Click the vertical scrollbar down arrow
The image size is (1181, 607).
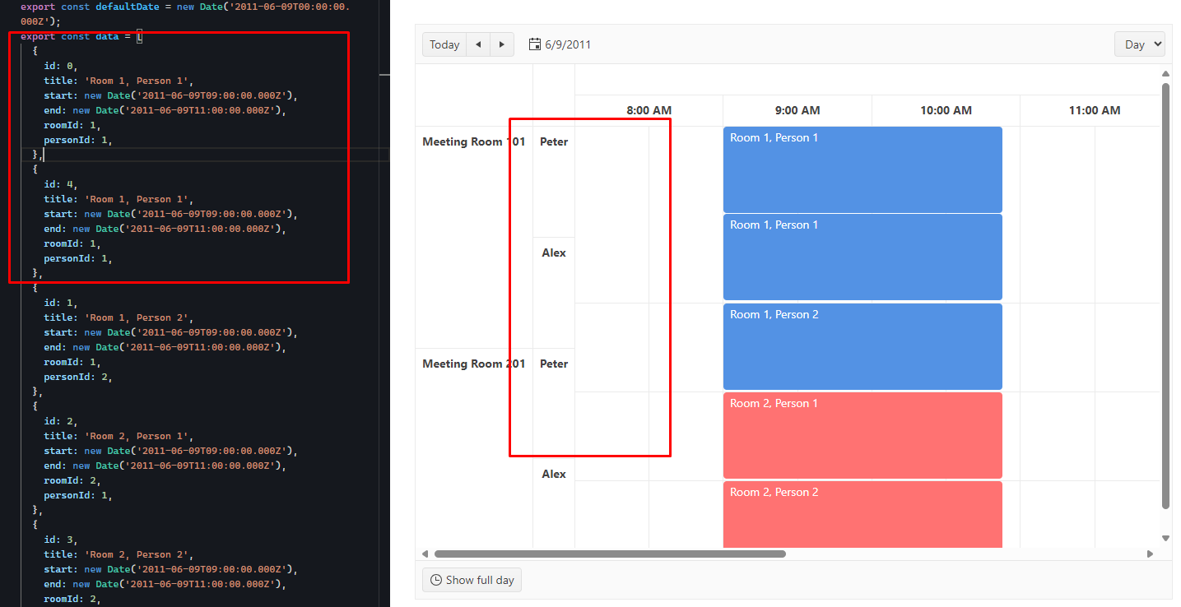[1165, 538]
